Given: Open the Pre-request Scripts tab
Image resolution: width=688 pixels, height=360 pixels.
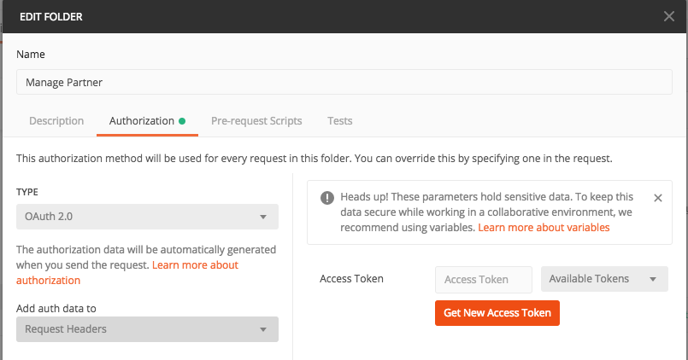Looking at the screenshot, I should [x=256, y=121].
